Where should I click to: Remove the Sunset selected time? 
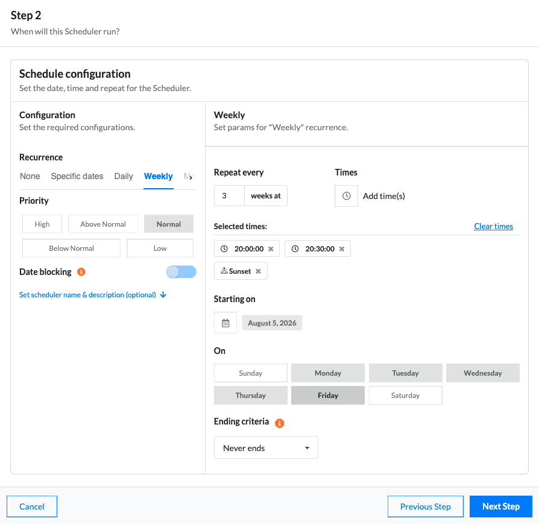258,271
